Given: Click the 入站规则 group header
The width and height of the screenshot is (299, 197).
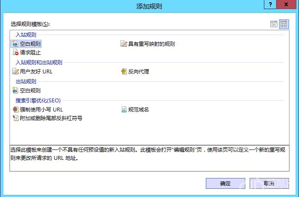Looking at the screenshot, I should click(x=26, y=35).
